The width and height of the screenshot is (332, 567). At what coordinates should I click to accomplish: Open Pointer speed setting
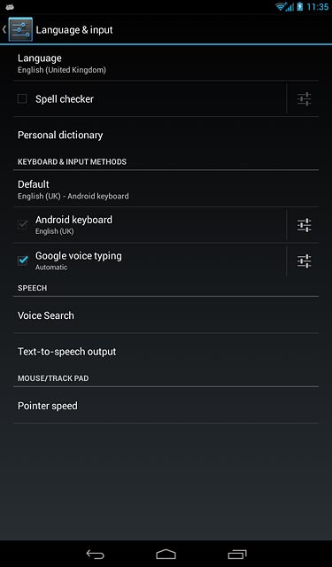166,406
